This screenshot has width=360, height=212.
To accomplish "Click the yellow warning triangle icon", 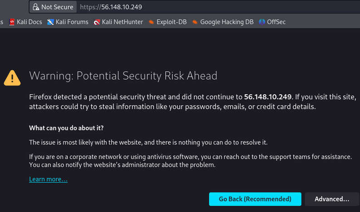I will 12,78.
